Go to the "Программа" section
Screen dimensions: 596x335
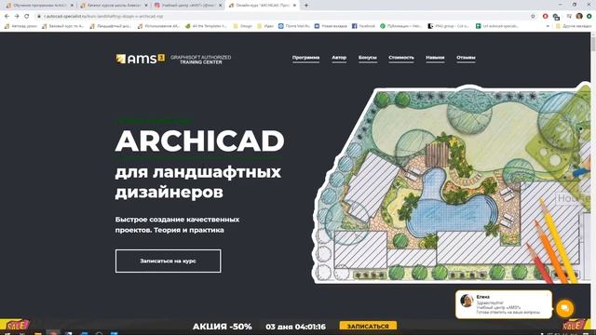305,58
